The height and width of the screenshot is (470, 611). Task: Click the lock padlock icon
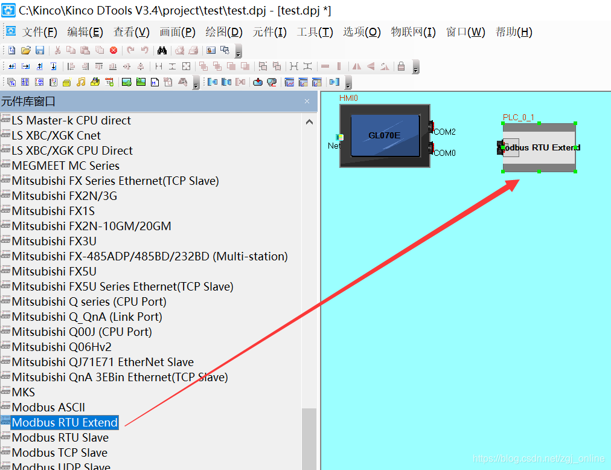click(401, 66)
